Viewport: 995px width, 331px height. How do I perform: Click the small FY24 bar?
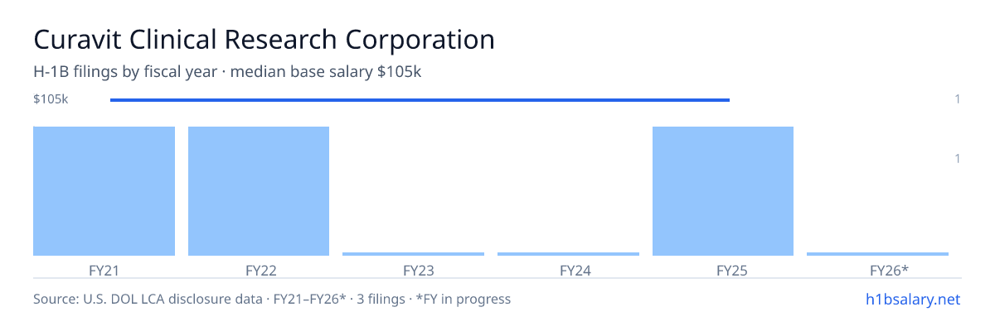(x=568, y=254)
